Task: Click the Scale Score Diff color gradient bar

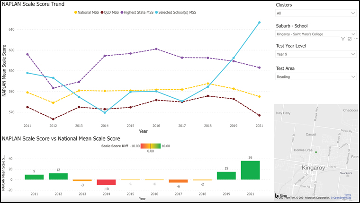Action: click(150, 146)
